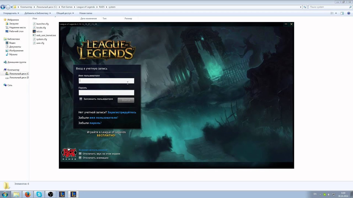Toggle Отключить анимацию checkbox

tap(80, 158)
